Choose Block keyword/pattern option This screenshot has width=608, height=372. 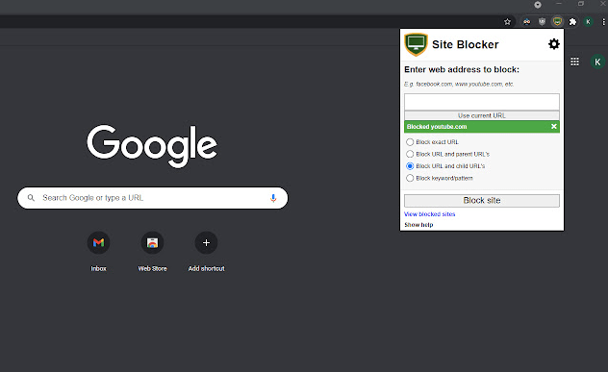410,178
